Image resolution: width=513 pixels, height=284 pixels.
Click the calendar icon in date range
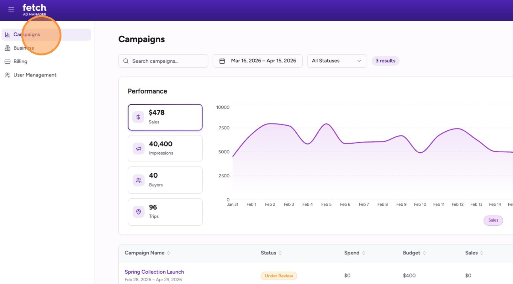point(222,61)
